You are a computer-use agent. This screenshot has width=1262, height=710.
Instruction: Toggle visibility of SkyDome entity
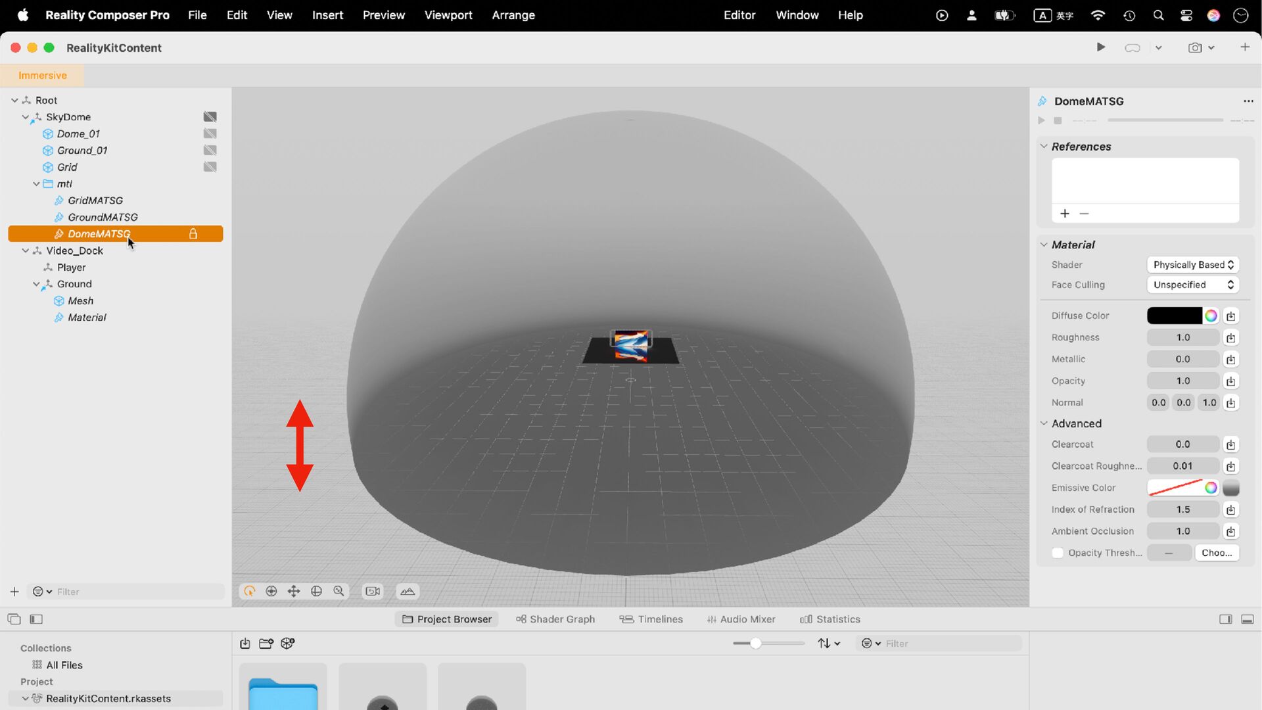tap(210, 117)
